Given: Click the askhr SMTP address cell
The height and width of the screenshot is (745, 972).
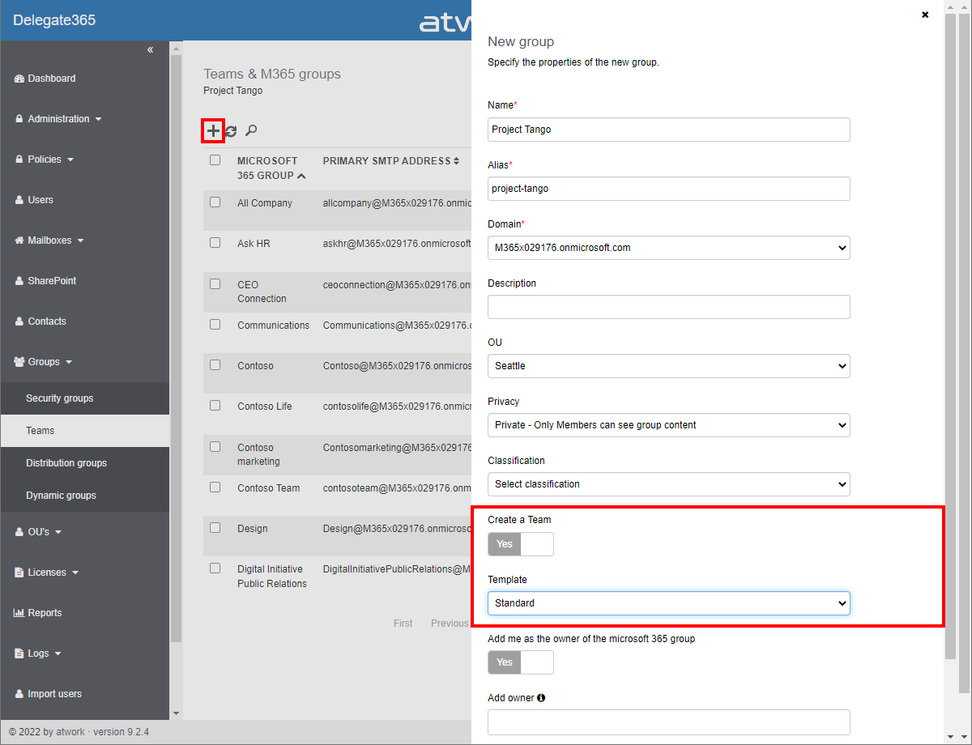Looking at the screenshot, I should [x=397, y=244].
